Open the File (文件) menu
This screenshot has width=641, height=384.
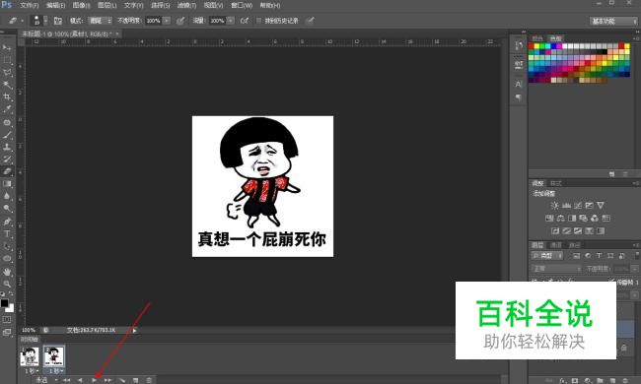(x=30, y=5)
